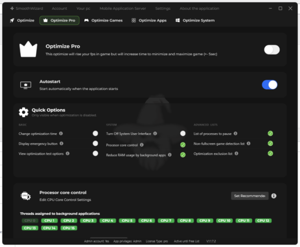Image resolution: width=300 pixels, height=247 pixels.
Task: Click the info icon beside Set Recommended
Action: point(274,196)
